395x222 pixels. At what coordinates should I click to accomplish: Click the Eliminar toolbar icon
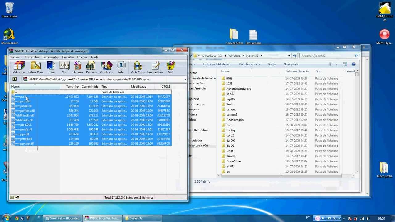point(78,68)
